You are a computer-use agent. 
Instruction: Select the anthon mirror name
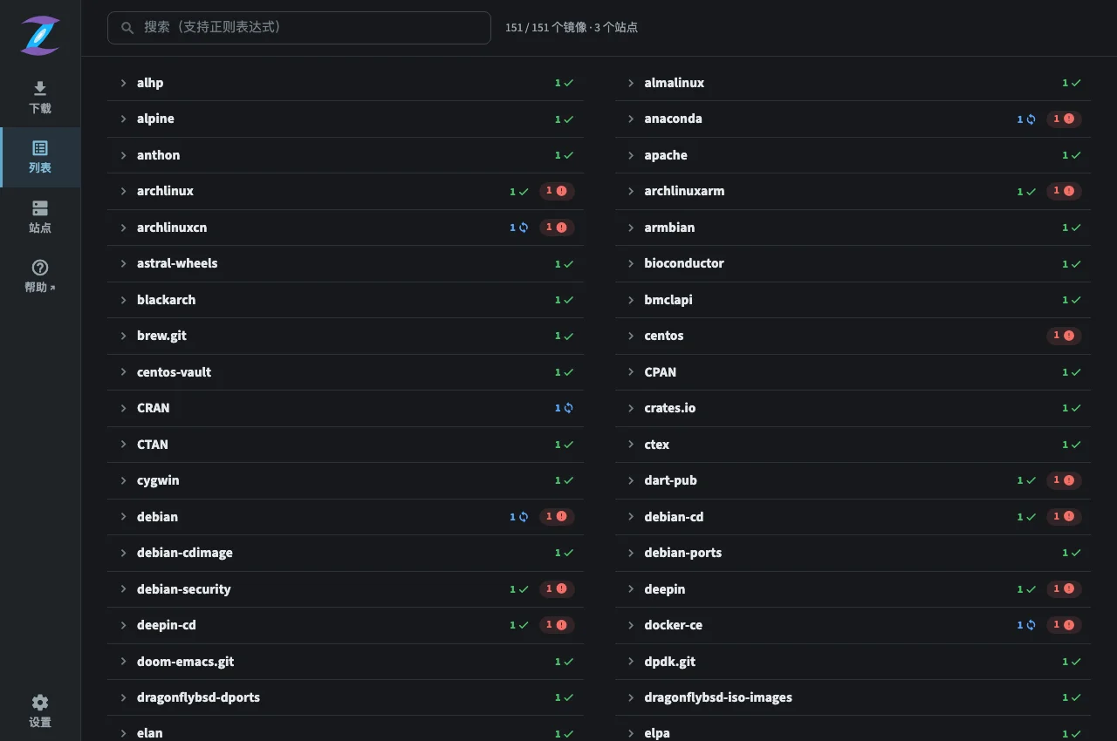pyautogui.click(x=158, y=155)
